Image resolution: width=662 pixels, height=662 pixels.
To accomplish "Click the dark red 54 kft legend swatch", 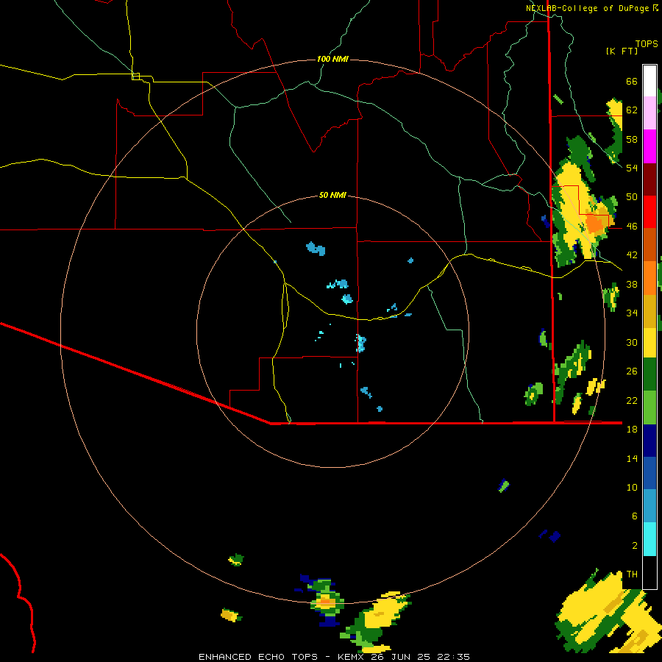I will tap(649, 179).
